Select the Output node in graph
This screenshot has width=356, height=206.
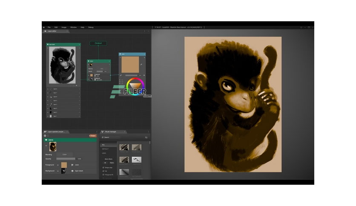[x=98, y=43]
